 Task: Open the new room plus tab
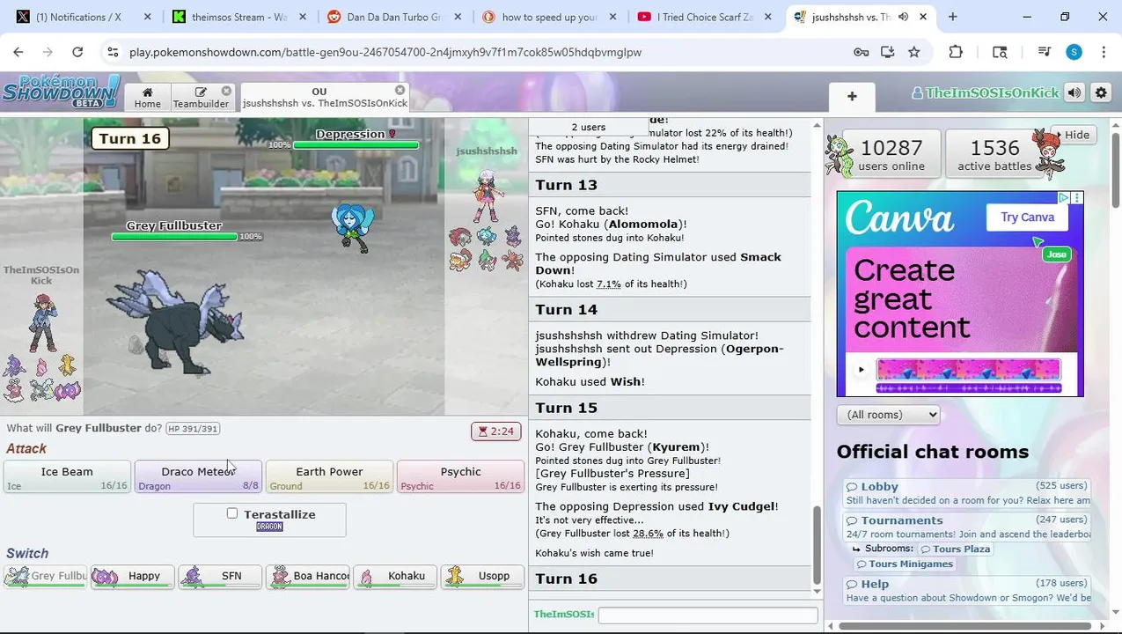click(852, 96)
